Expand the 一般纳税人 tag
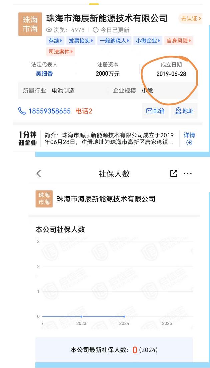Image resolution: width=210 pixels, height=368 pixels. coord(114,41)
